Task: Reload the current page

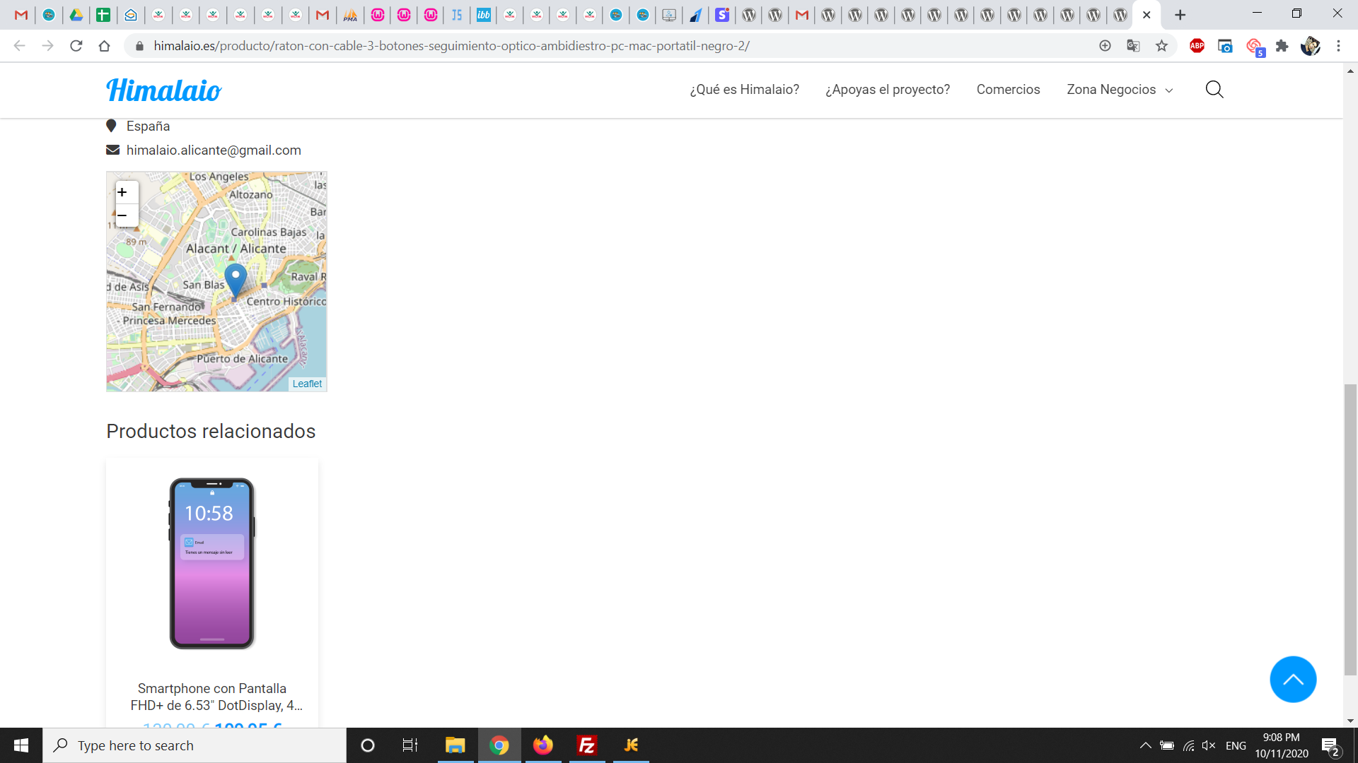Action: 76,46
